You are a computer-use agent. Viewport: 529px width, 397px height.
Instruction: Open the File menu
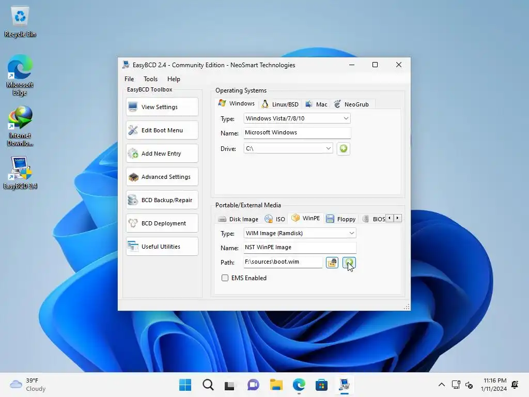pyautogui.click(x=129, y=79)
